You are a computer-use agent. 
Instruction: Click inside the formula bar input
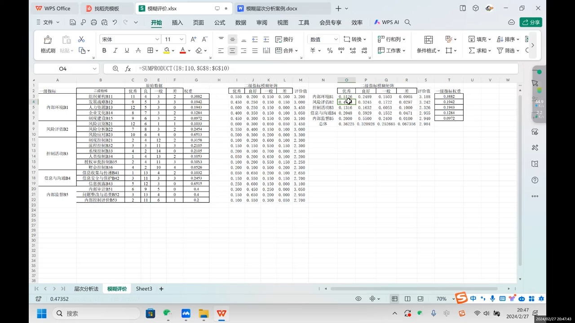click(327, 69)
